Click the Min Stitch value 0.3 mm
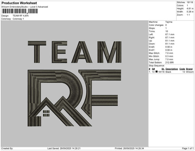This screenshot has height=151, width=195. [x=169, y=56]
